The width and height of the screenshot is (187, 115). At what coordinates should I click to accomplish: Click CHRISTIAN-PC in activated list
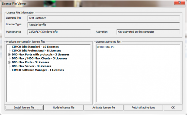[105, 47]
